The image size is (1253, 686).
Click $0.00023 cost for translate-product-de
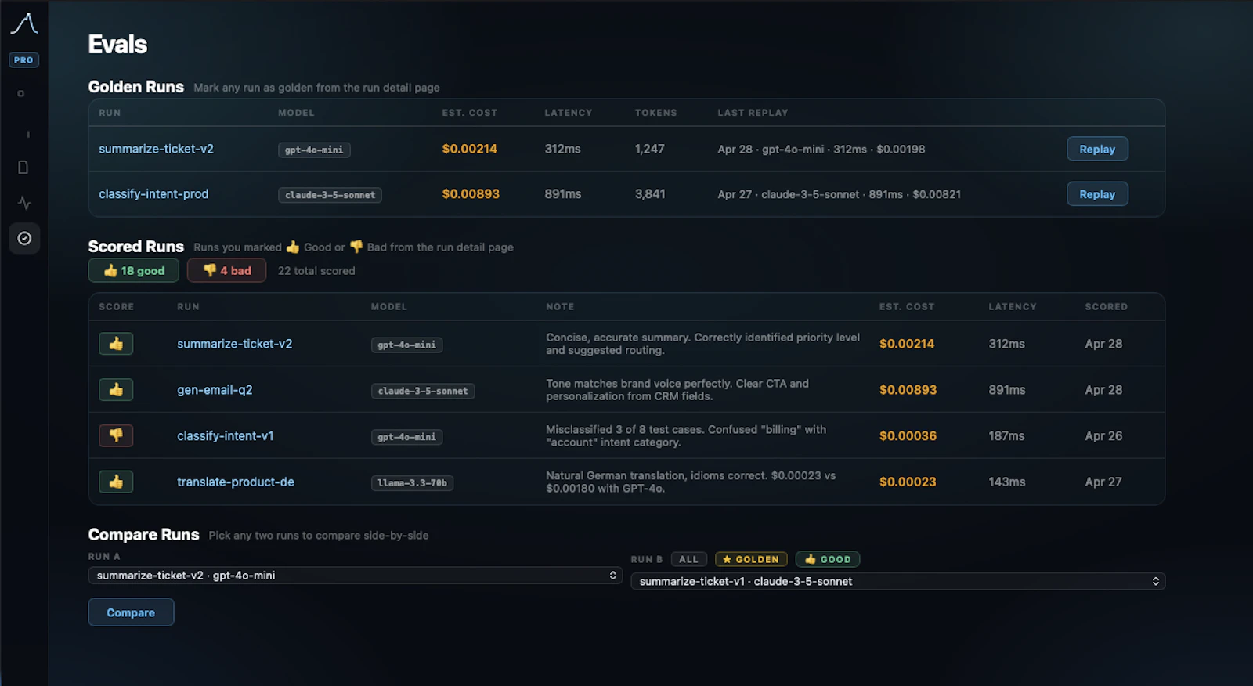(x=908, y=482)
